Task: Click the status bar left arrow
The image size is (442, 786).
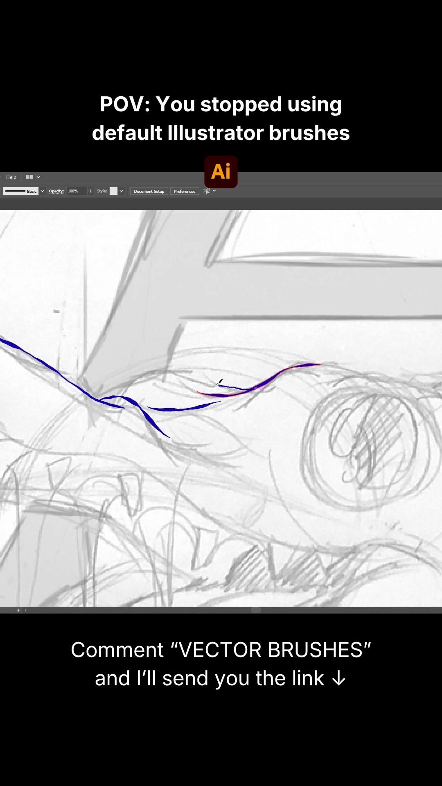Action: point(25,610)
